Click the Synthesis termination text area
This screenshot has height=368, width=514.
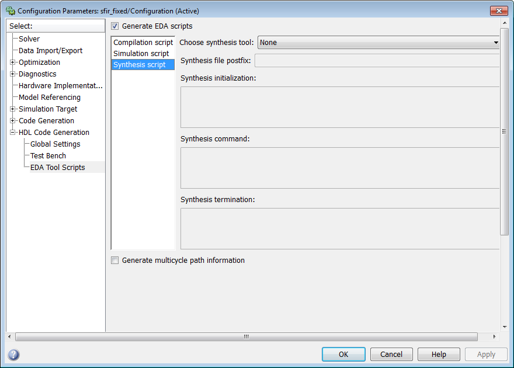pyautogui.click(x=340, y=228)
